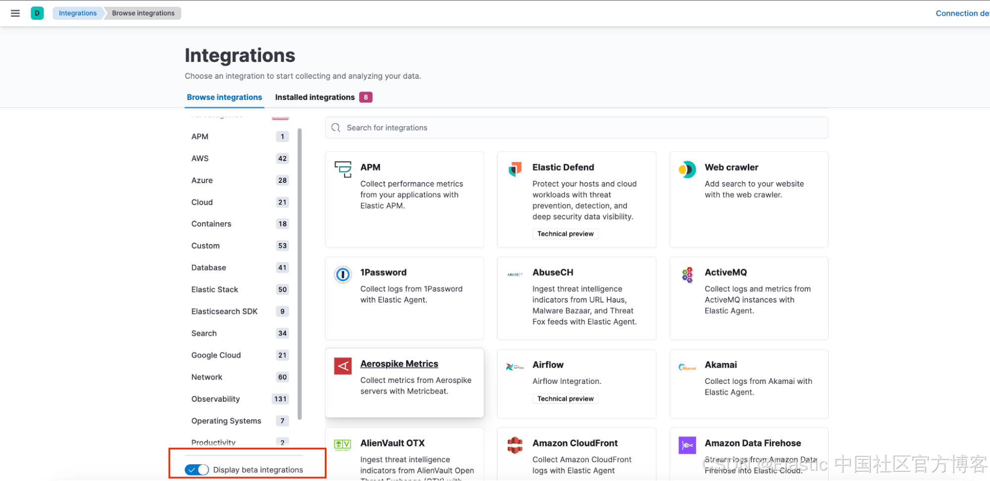Open the Web crawler card title
990x481 pixels.
pos(731,167)
